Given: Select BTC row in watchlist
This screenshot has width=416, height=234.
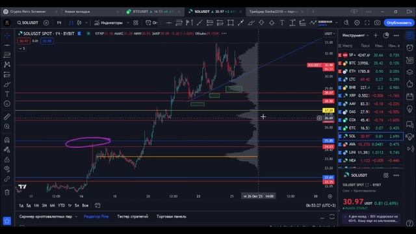Looking at the screenshot, I should 370,63.
